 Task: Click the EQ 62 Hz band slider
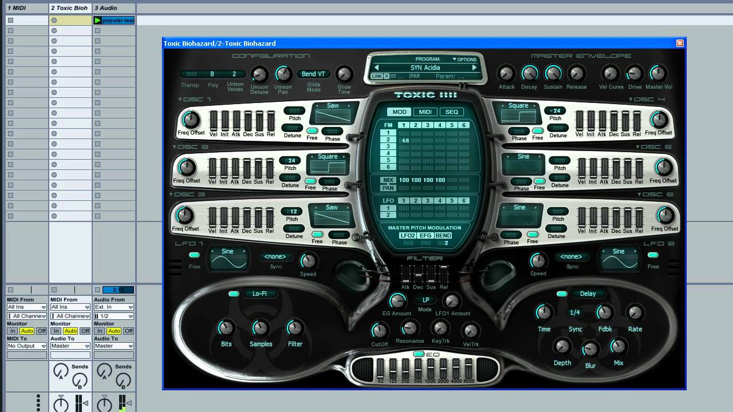381,367
